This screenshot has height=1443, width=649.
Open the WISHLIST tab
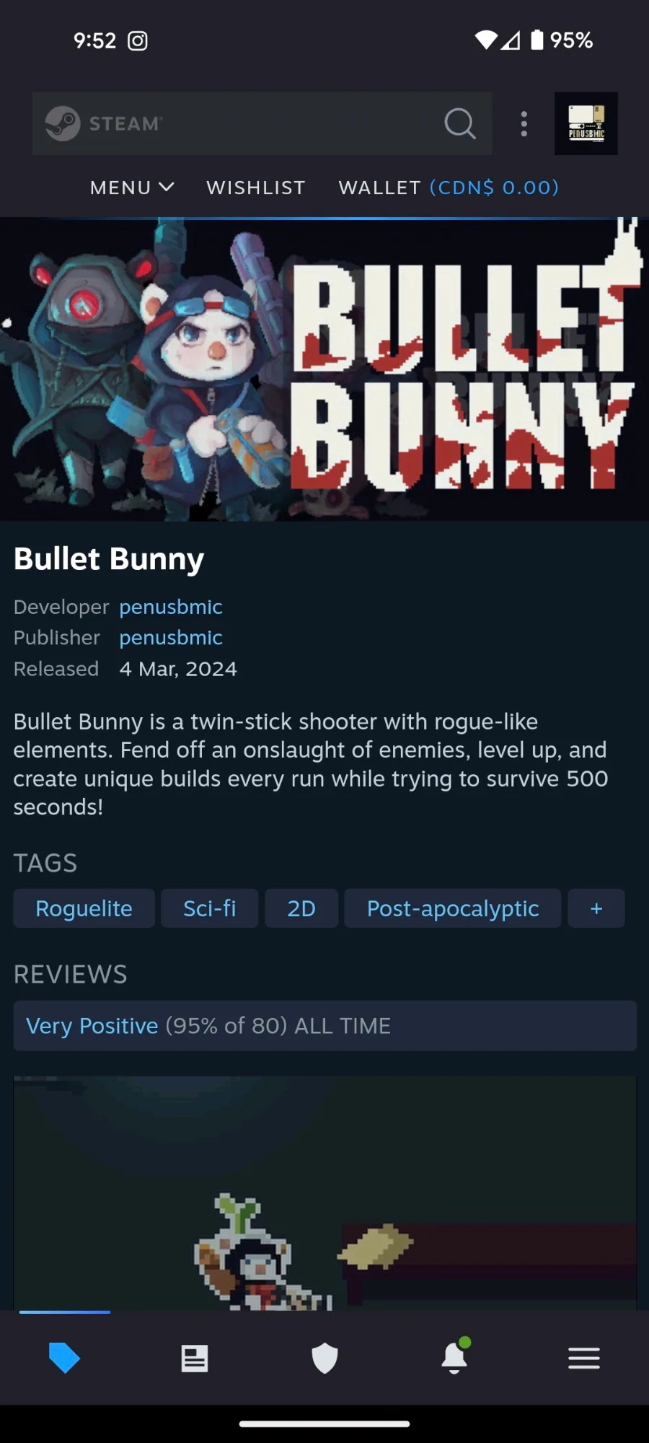click(x=256, y=188)
